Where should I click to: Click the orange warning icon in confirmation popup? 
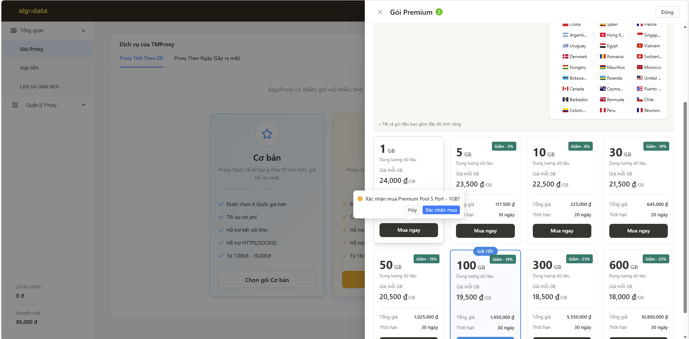[x=360, y=199]
